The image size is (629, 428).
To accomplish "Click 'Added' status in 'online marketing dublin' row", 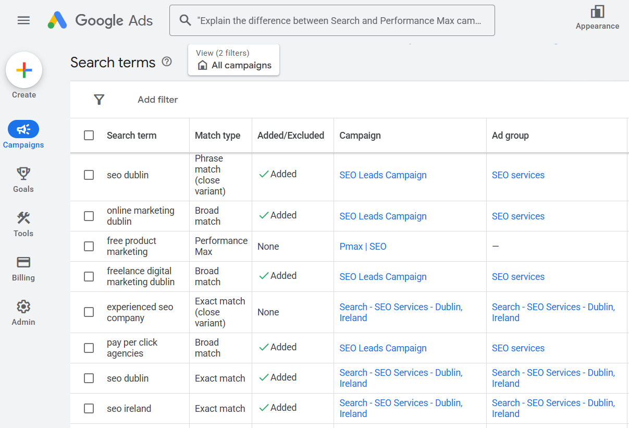I will [x=278, y=215].
